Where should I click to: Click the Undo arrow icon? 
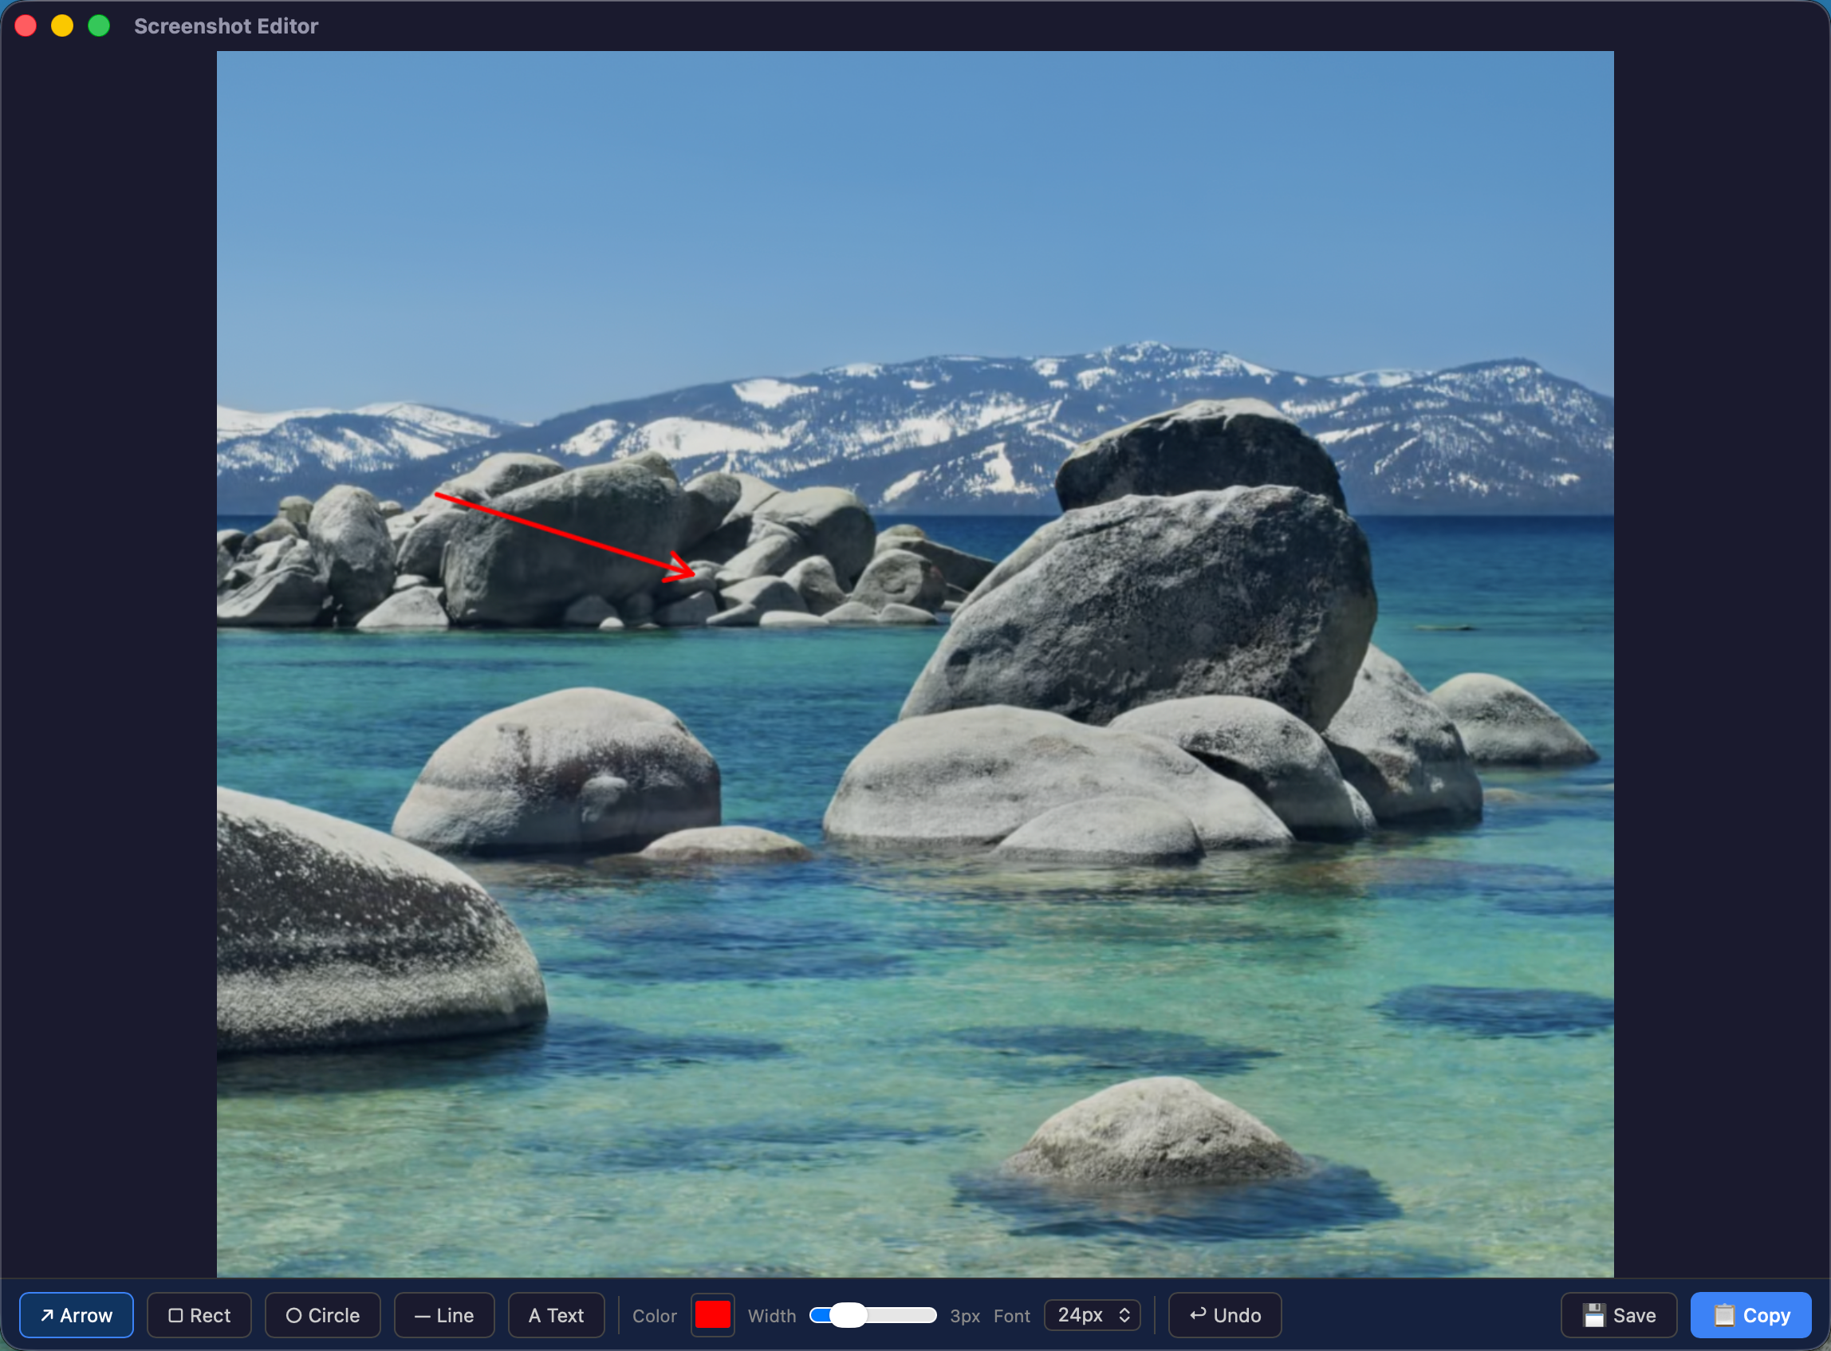pyautogui.click(x=1199, y=1315)
